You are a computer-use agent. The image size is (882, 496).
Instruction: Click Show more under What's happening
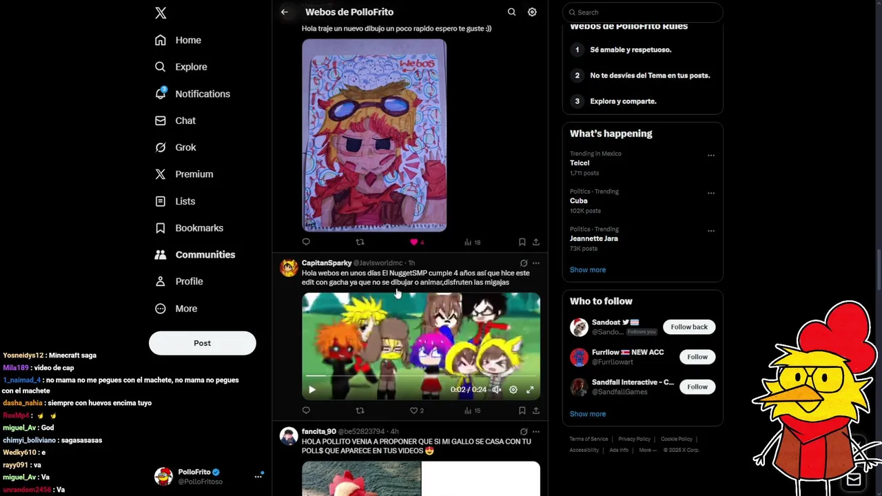pyautogui.click(x=588, y=270)
